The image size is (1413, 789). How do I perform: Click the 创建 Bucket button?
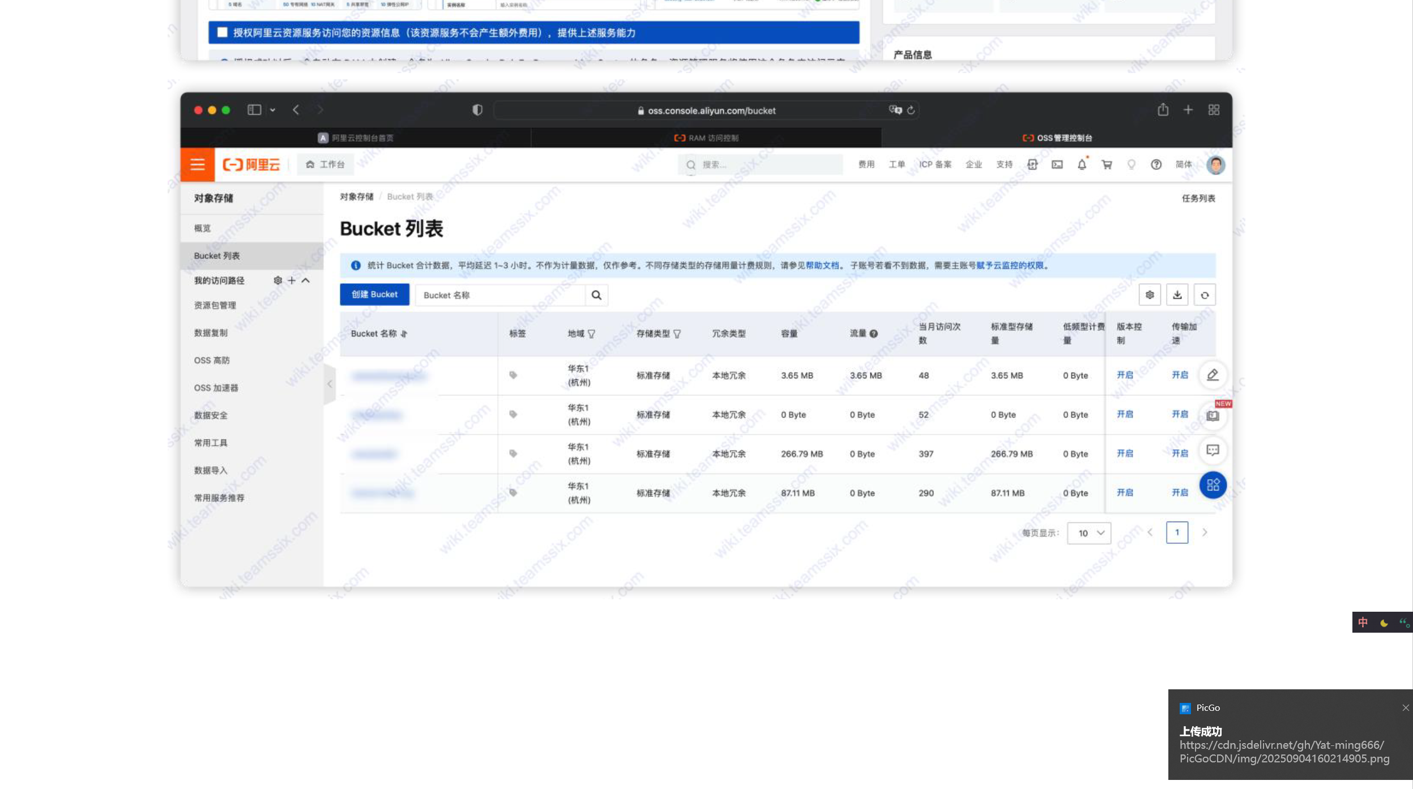(374, 295)
